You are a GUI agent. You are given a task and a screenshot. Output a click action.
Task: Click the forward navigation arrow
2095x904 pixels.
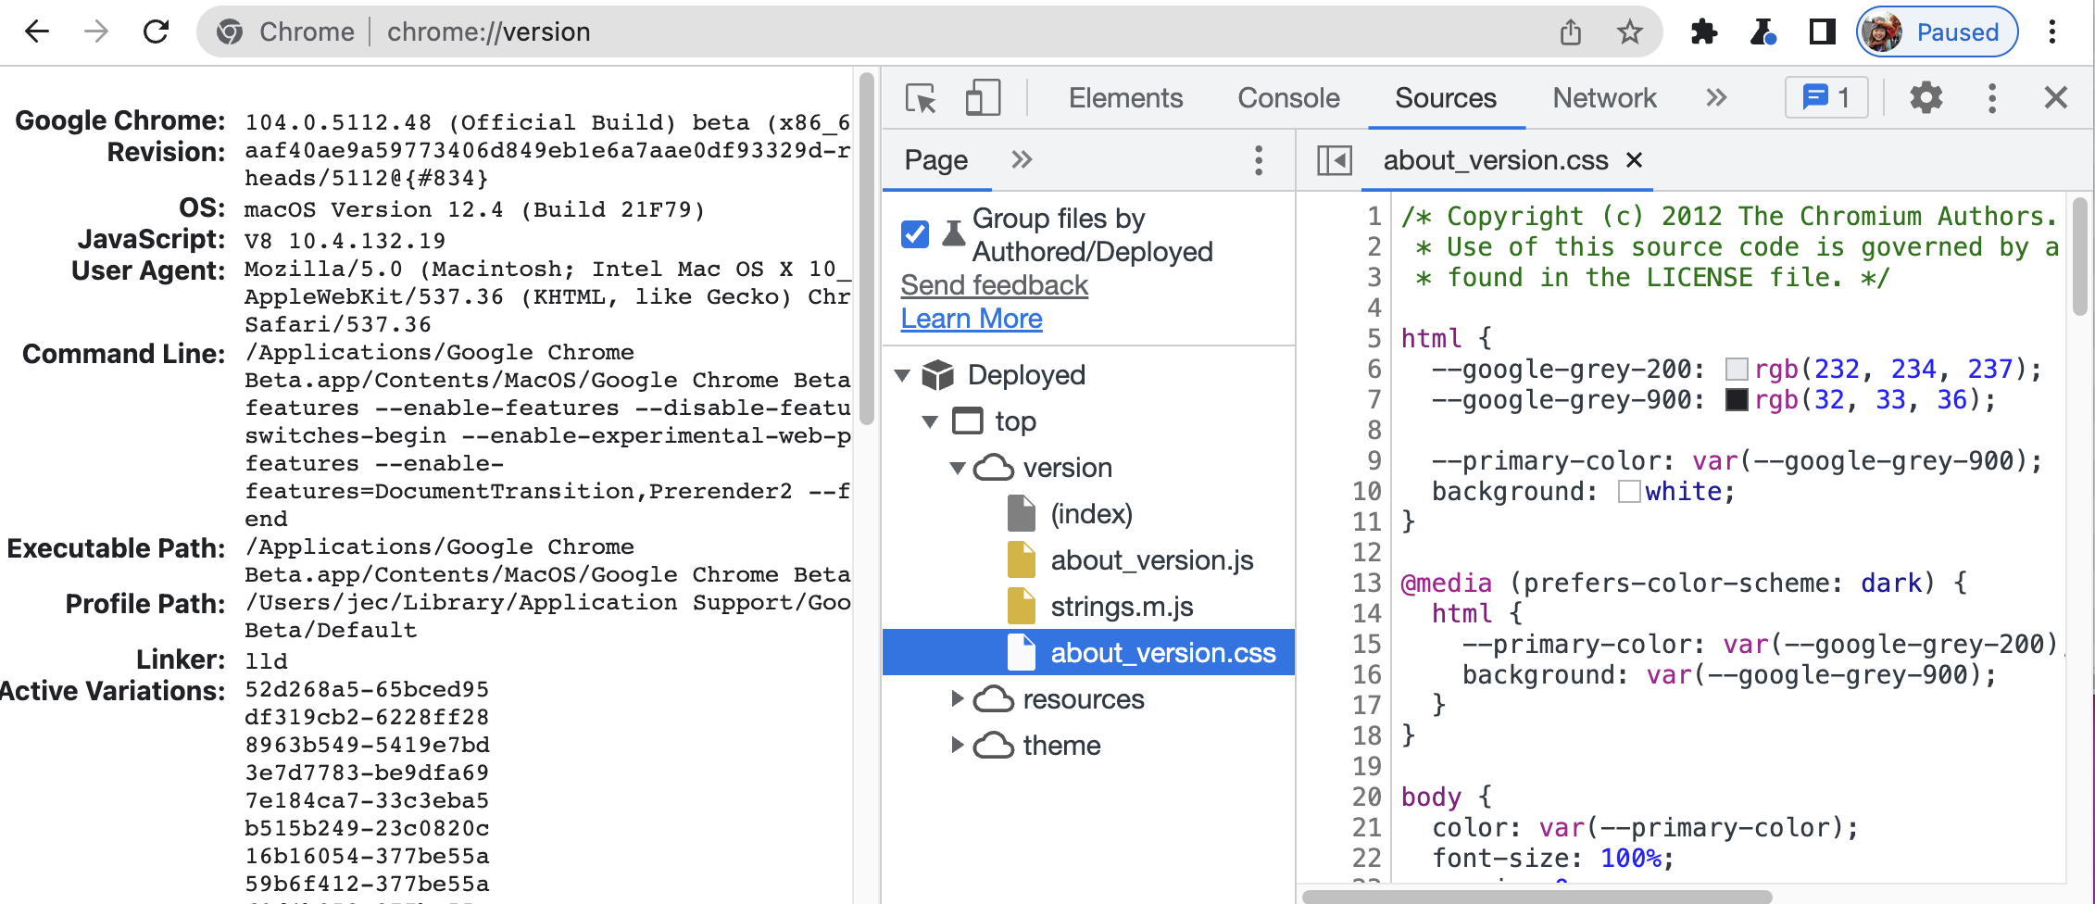tap(95, 31)
